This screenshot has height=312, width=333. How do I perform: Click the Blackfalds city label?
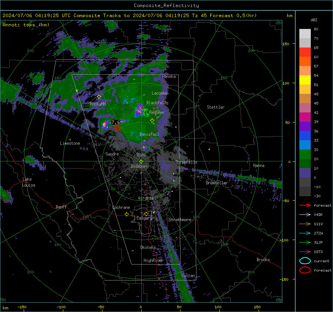coord(157,103)
